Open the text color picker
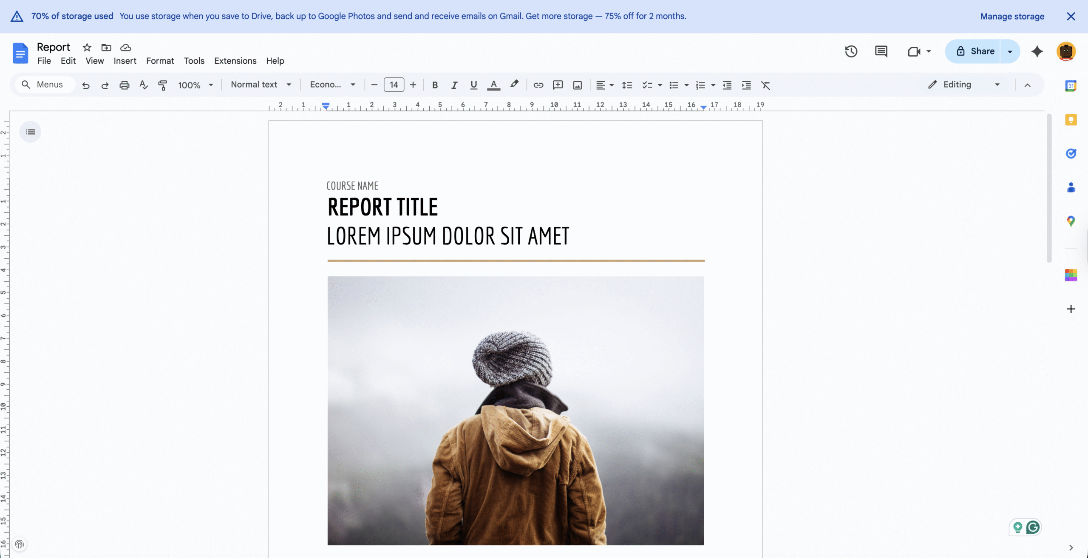Viewport: 1088px width, 558px height. (493, 85)
